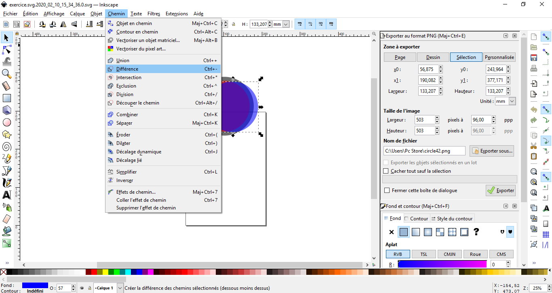Increase the ppp resolution stepper
The width and height of the screenshot is (552, 293).
click(493, 118)
